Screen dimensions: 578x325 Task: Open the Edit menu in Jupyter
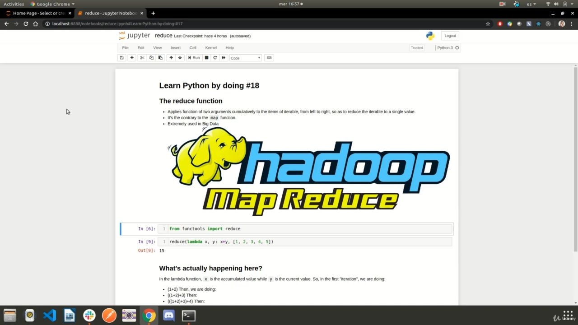tap(141, 48)
